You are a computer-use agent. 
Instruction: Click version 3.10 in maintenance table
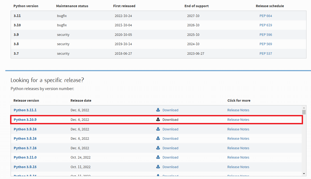[17, 25]
